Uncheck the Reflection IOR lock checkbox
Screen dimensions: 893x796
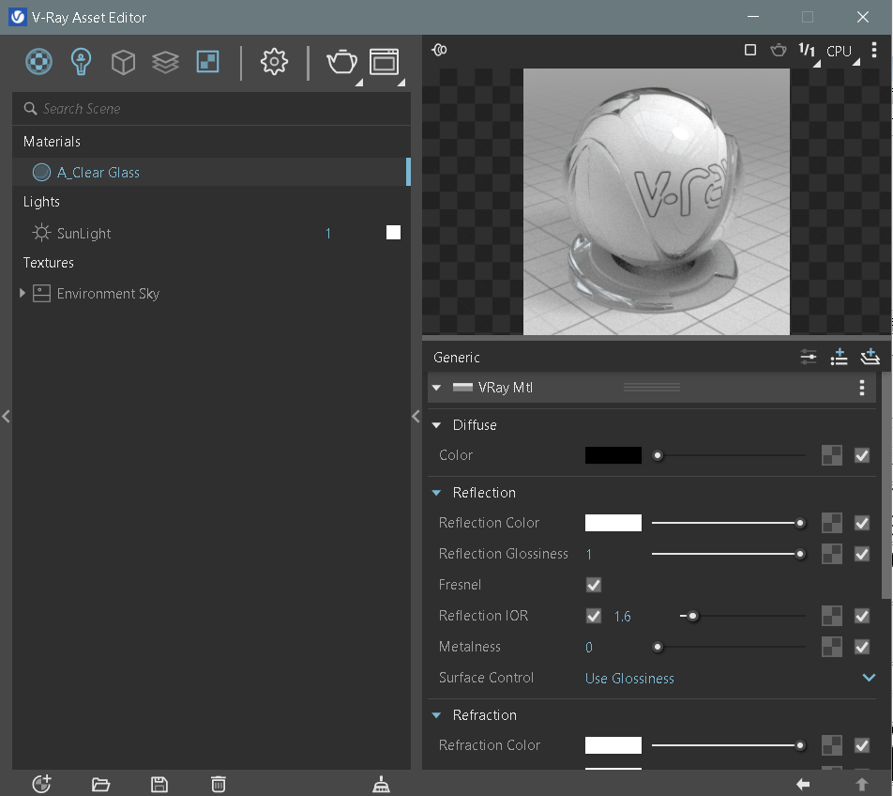tap(594, 616)
